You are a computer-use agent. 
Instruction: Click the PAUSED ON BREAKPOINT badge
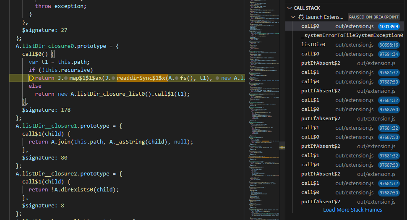(373, 17)
